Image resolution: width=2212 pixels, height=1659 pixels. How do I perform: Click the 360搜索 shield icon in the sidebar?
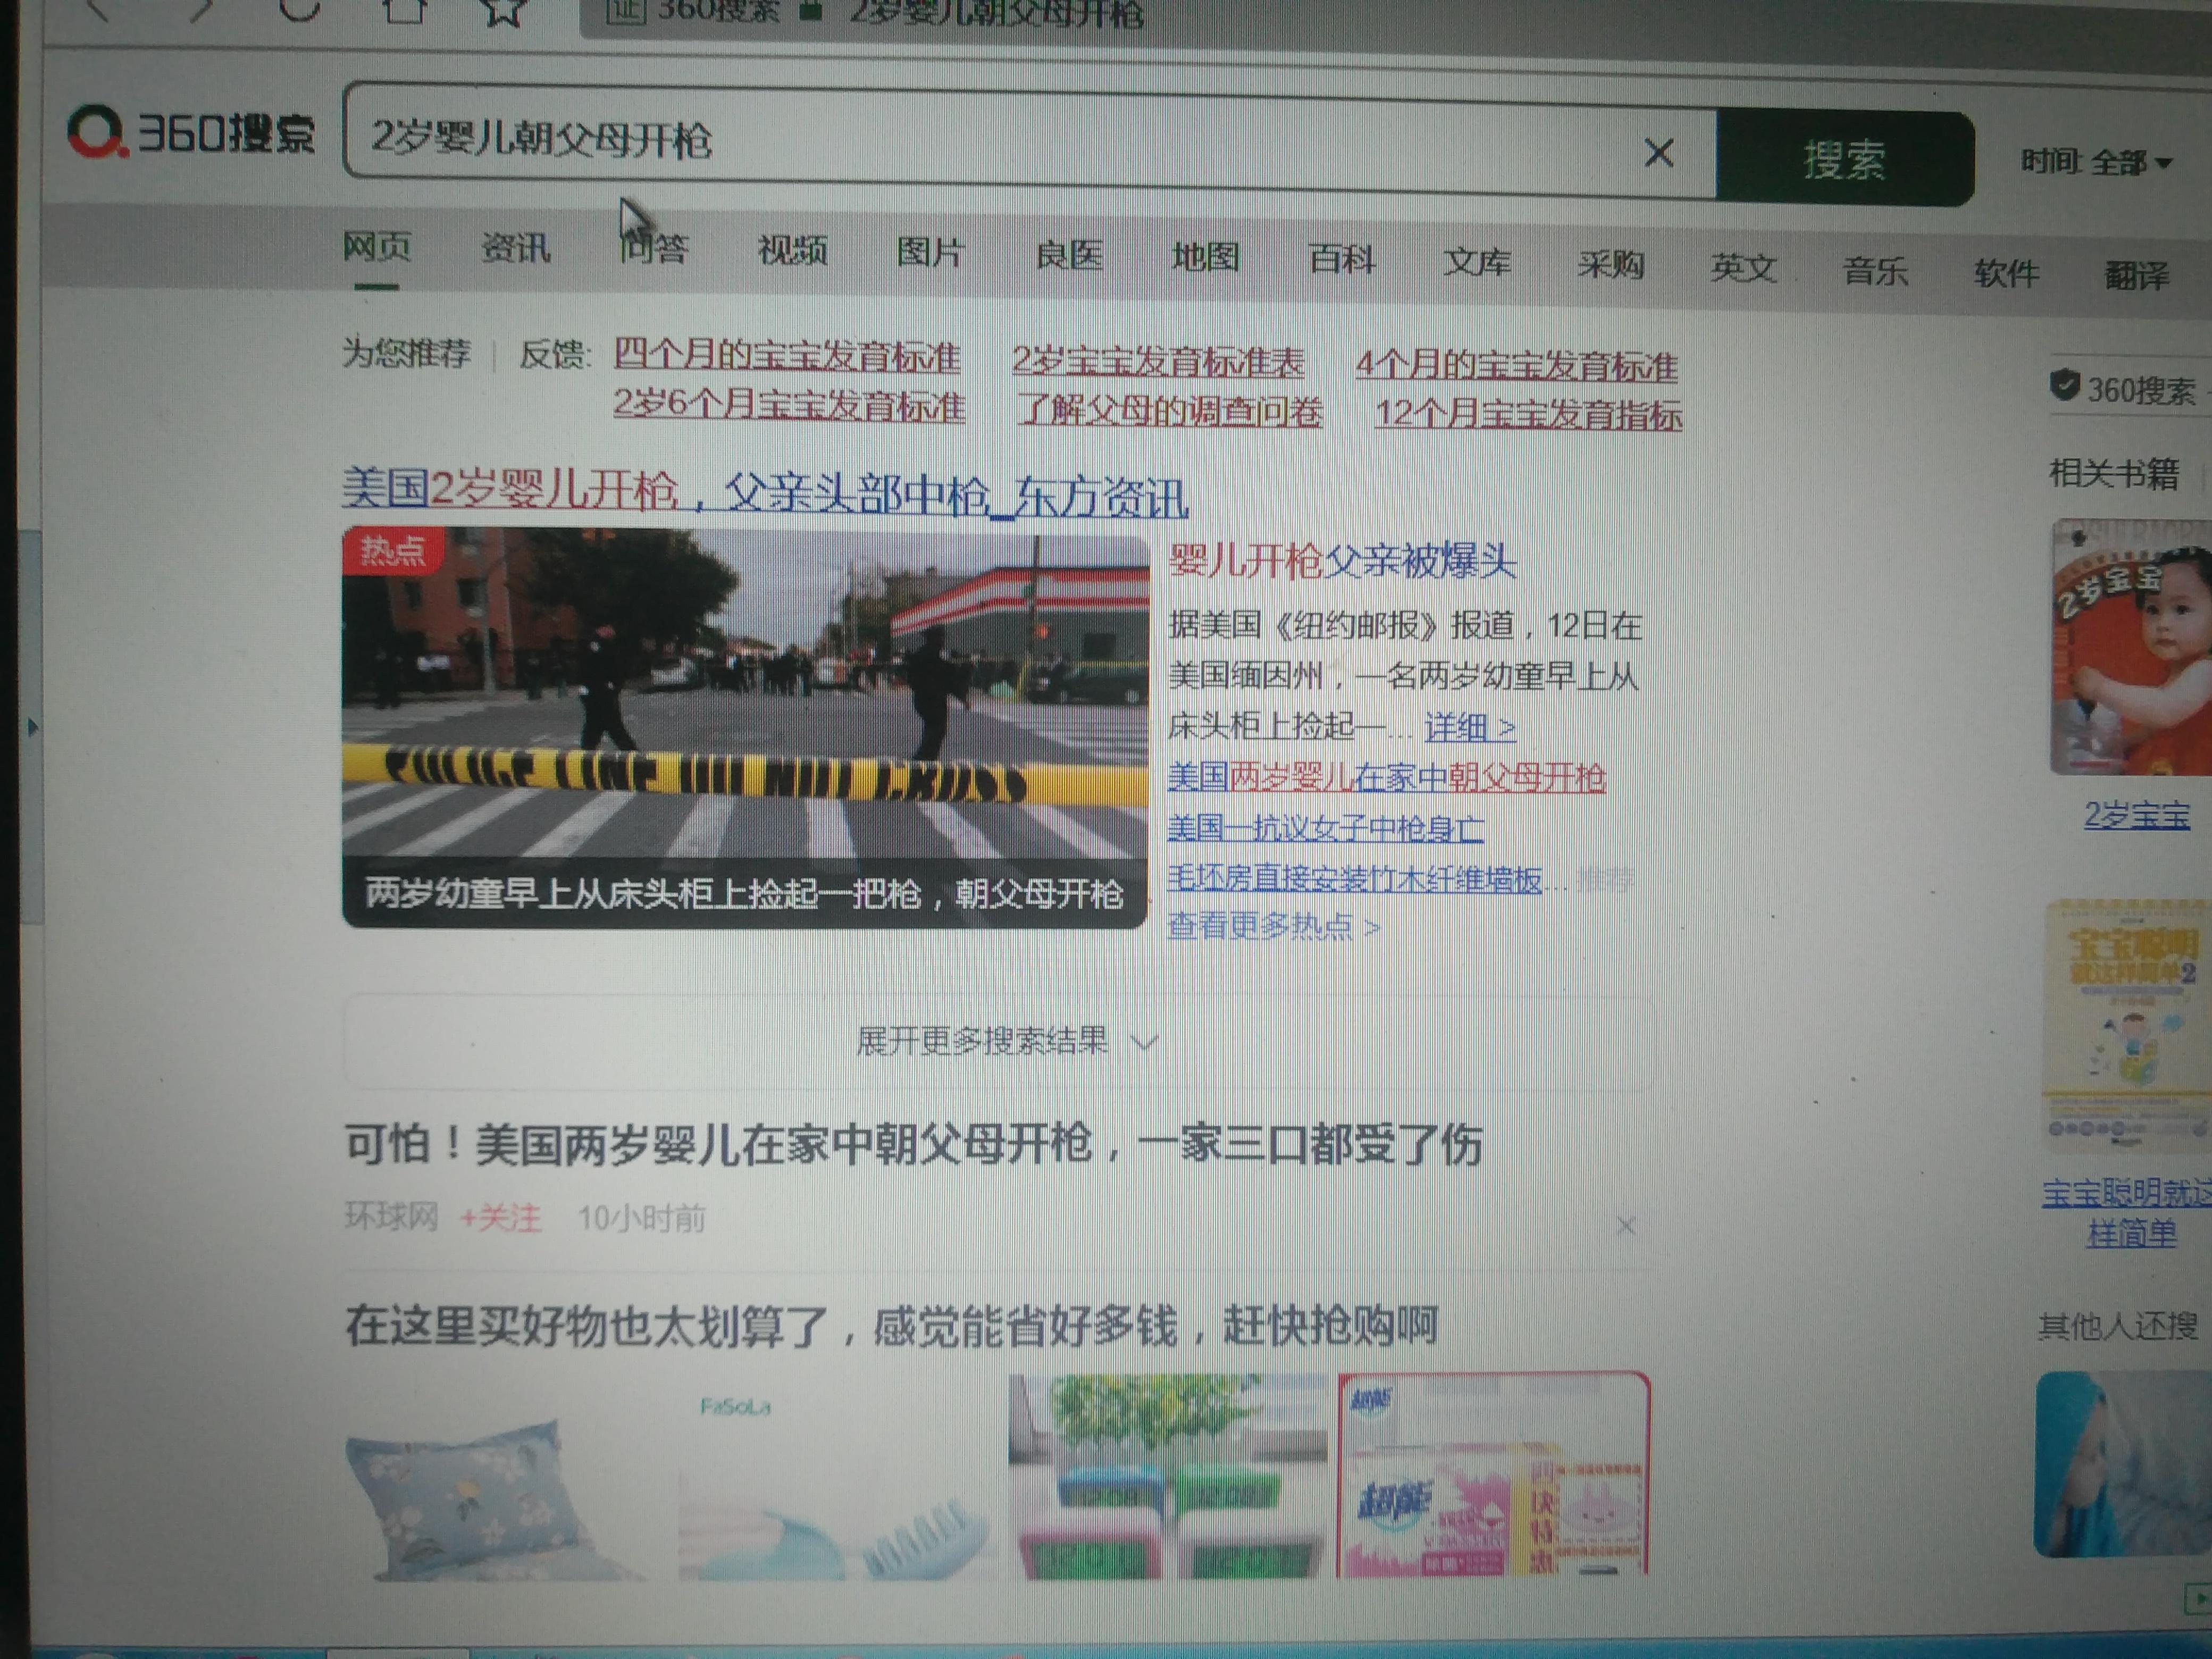point(2065,385)
